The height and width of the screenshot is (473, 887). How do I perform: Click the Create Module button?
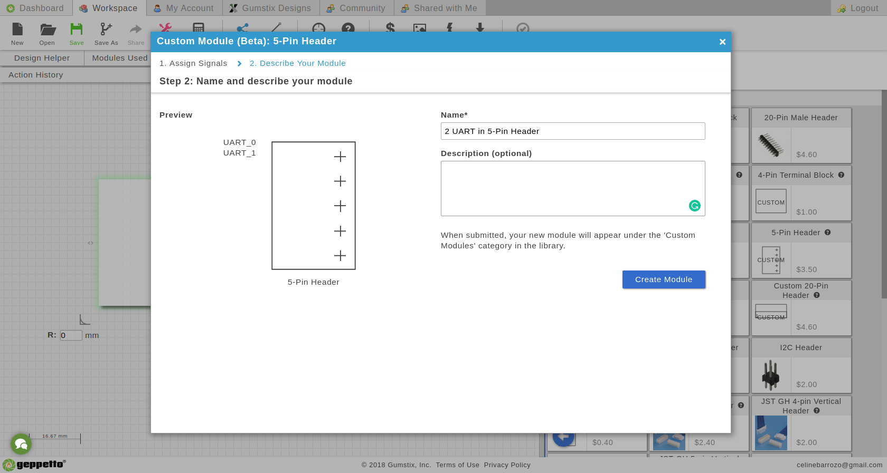coord(664,279)
